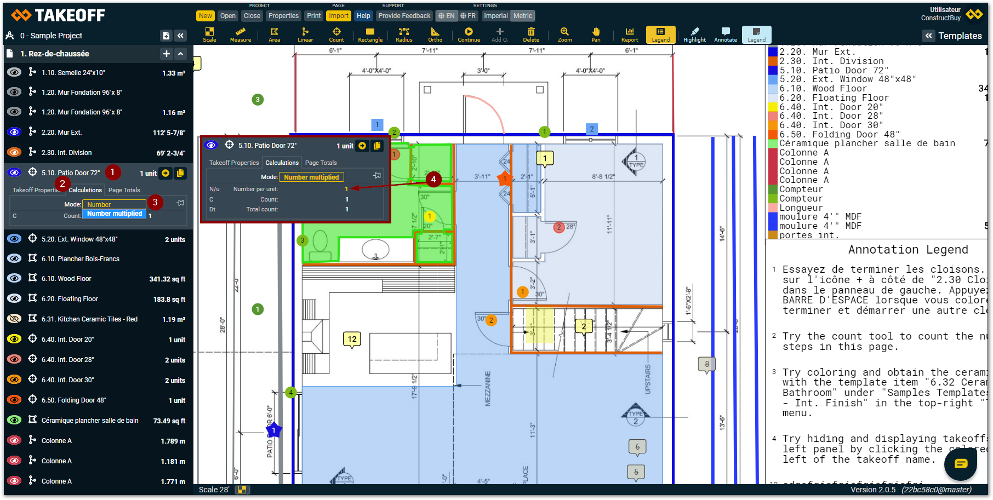Activate the Pan hand tool

pos(596,35)
